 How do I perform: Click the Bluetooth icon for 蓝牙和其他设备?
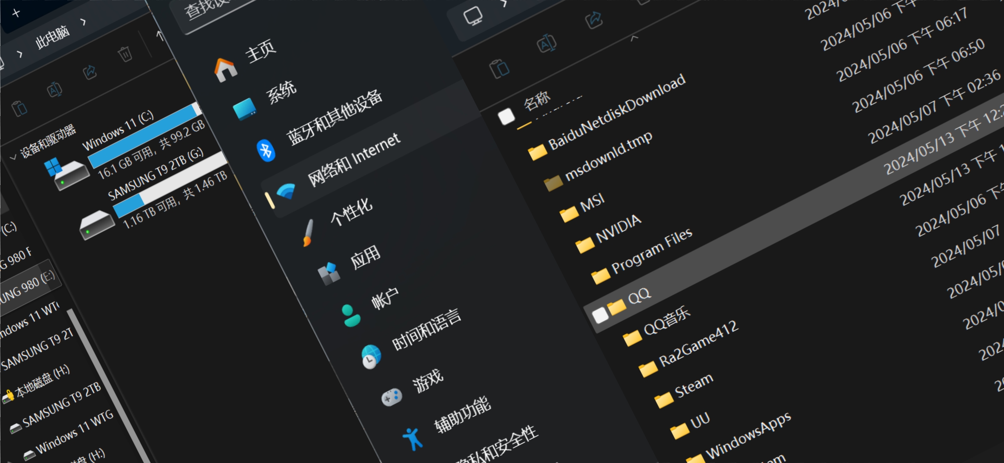point(266,150)
